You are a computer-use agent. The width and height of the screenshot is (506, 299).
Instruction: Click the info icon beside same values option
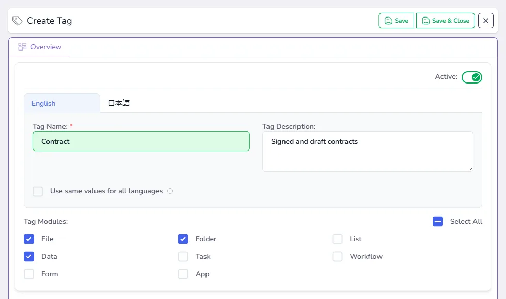coord(170,191)
